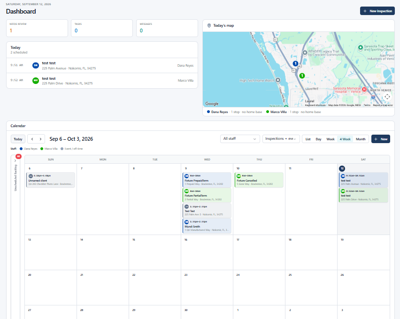400x319 pixels.
Task: Click the High Tech Home Watch map pin
Action: (x=278, y=80)
